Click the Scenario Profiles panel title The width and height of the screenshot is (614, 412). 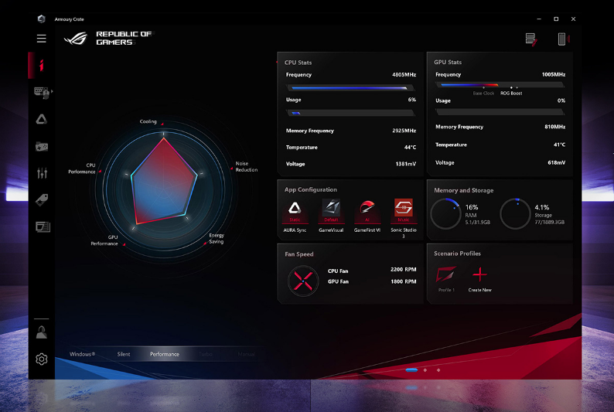coord(457,254)
